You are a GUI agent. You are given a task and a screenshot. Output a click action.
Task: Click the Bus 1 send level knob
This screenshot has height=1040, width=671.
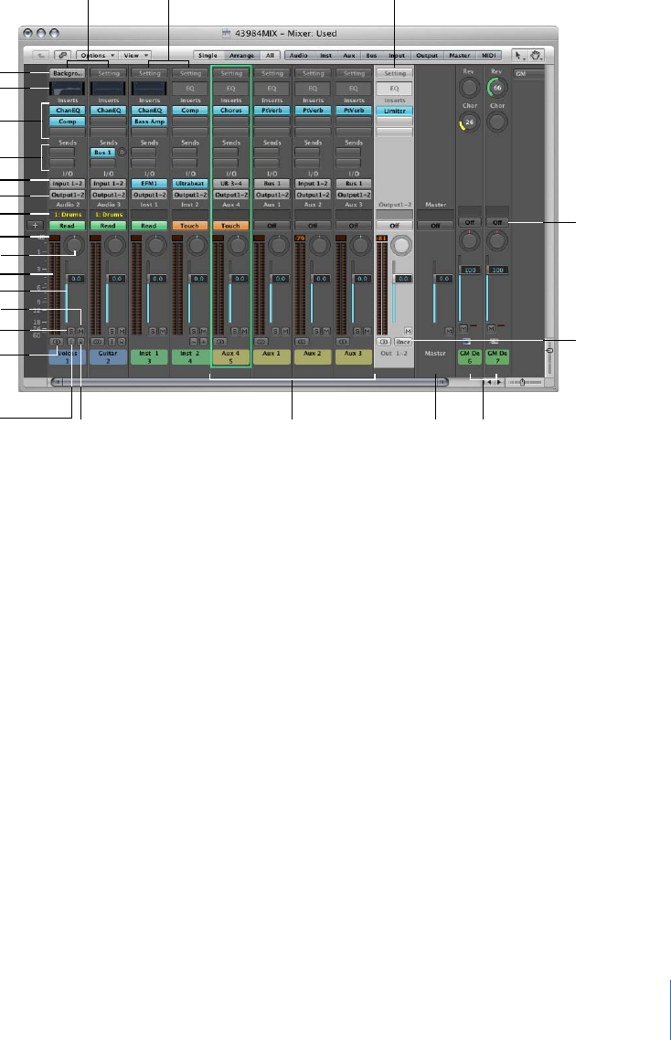tap(122, 153)
